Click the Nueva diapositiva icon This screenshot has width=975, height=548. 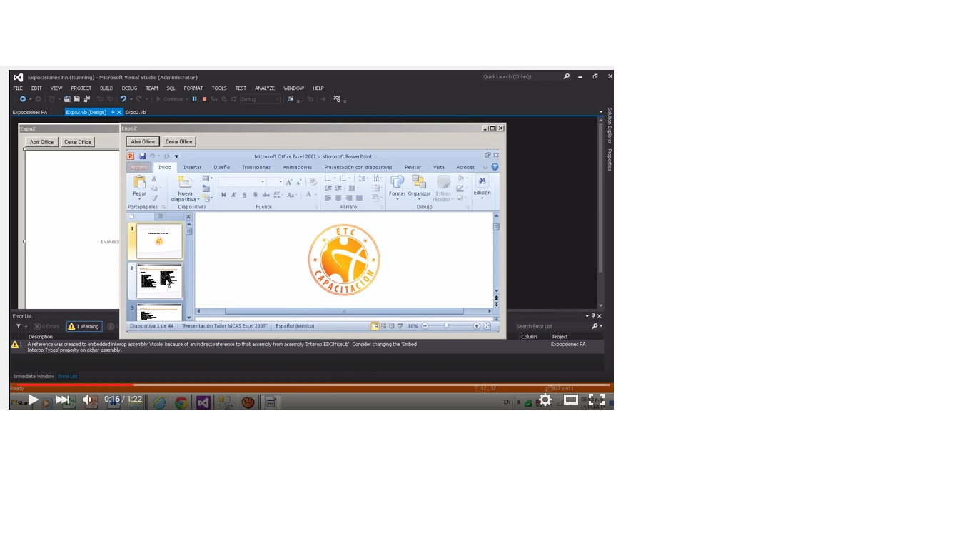pyautogui.click(x=184, y=181)
